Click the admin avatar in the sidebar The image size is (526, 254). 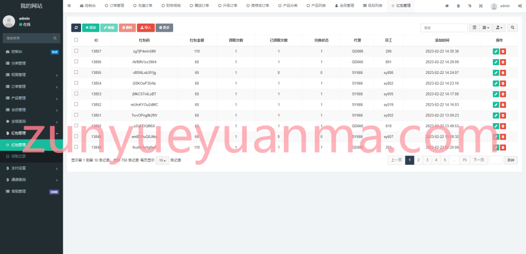pyautogui.click(x=9, y=22)
